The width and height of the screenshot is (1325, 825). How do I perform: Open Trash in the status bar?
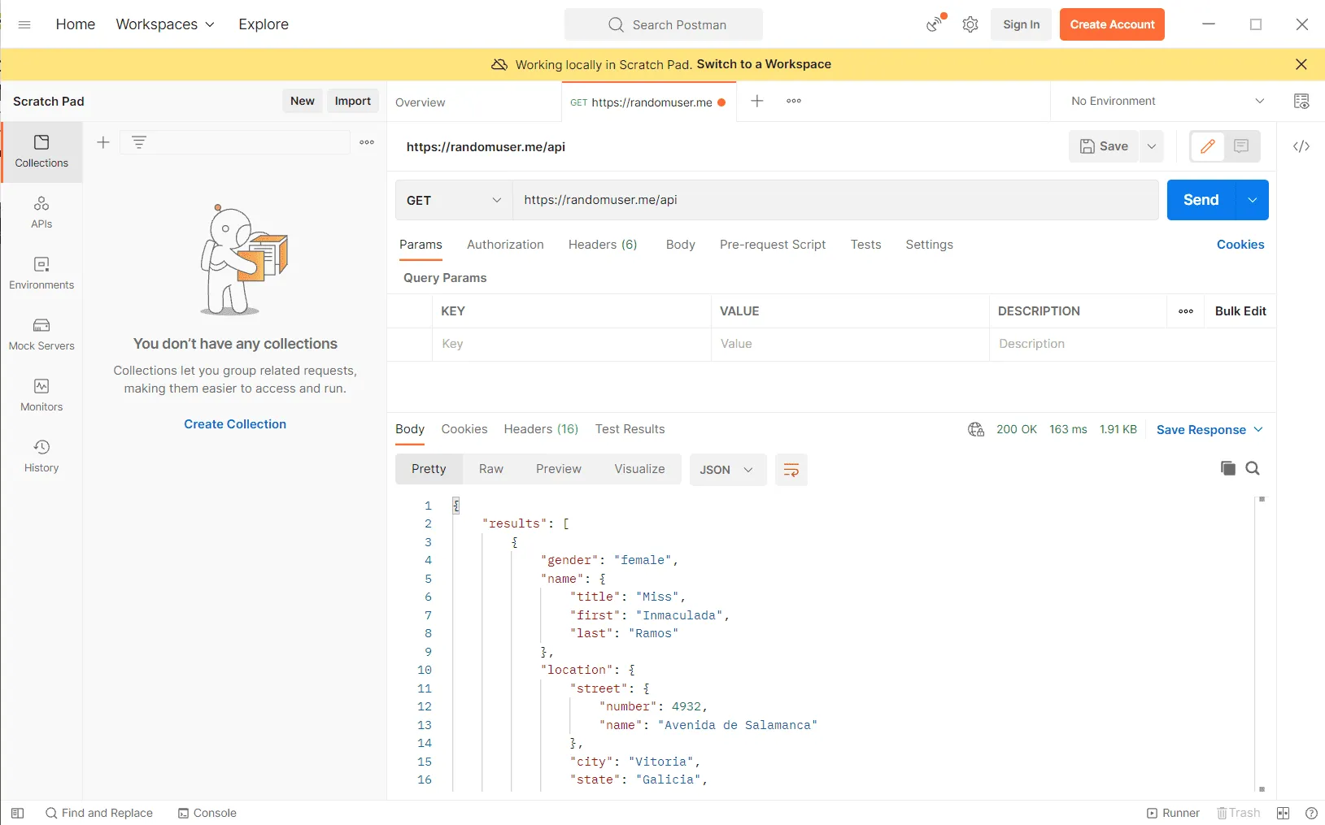click(x=1238, y=813)
